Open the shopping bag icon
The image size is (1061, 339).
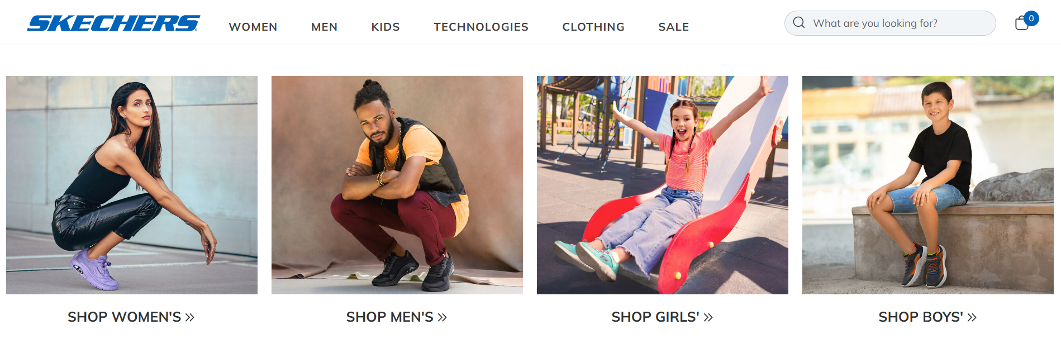point(1022,23)
